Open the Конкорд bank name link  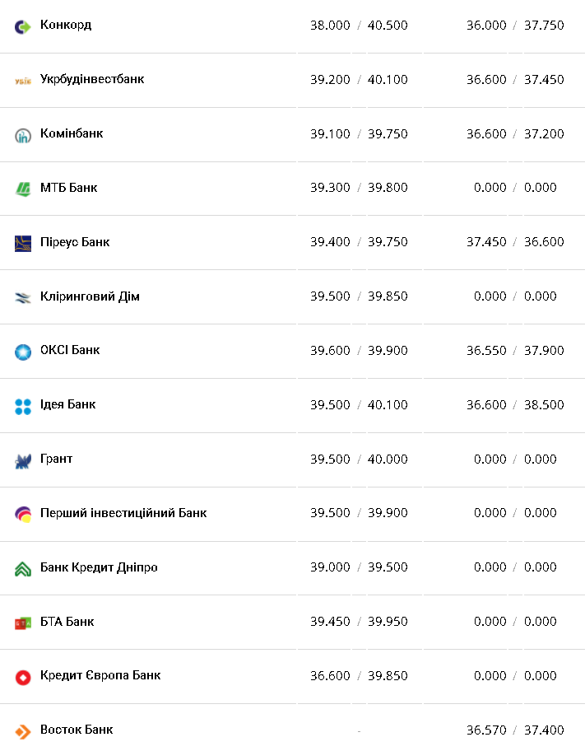pos(66,25)
